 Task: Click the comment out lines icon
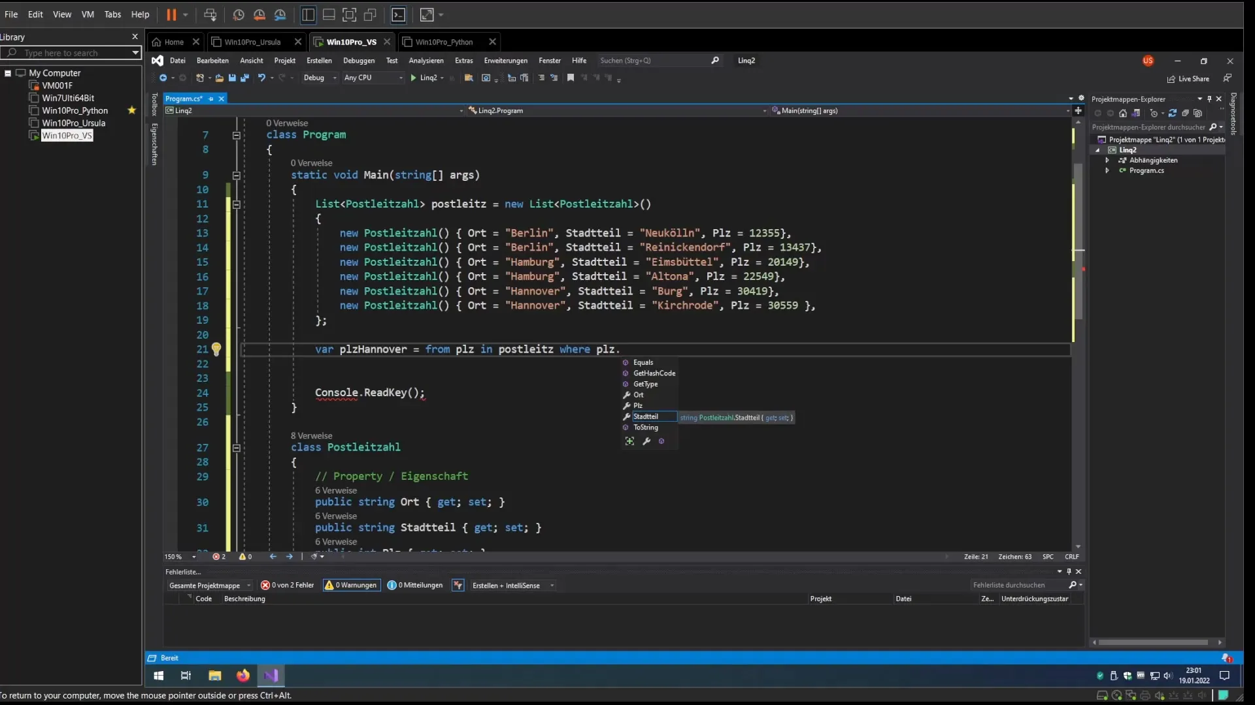[541, 78]
